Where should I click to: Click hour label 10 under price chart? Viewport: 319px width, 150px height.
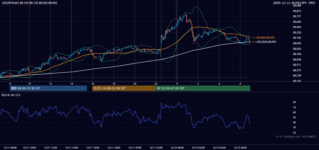[x=29, y=83]
